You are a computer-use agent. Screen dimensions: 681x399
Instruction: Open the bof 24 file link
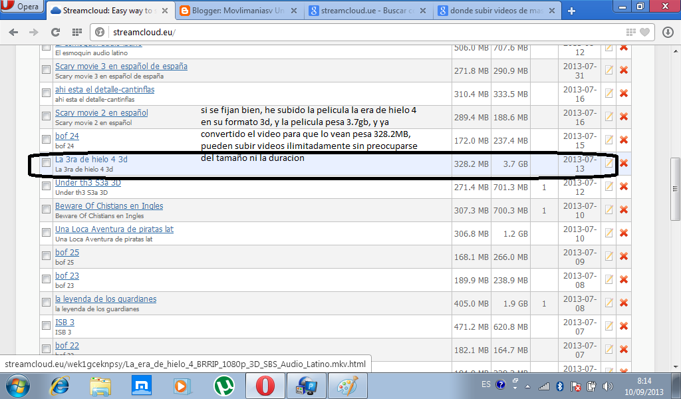[x=67, y=136]
